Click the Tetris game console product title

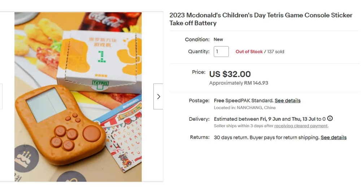261,19
